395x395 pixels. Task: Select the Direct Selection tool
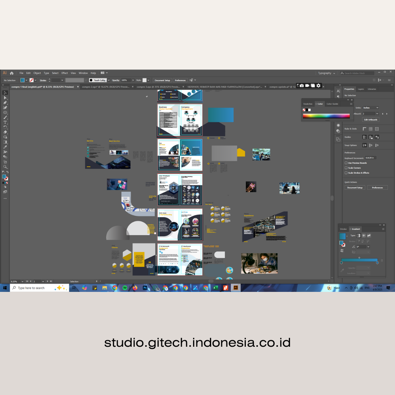tap(5, 98)
